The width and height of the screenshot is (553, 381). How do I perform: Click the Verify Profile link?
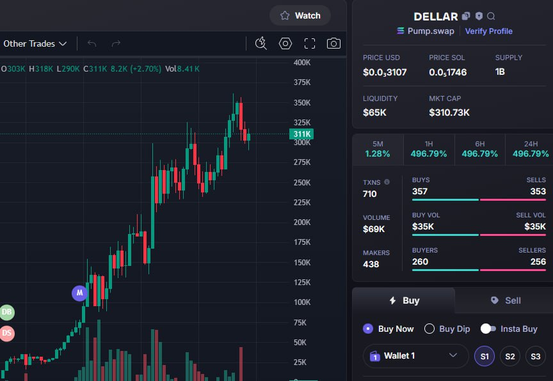point(489,31)
